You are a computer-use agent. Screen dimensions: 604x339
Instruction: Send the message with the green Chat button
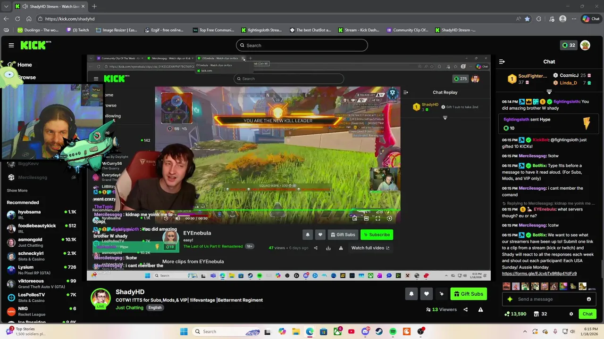587,314
